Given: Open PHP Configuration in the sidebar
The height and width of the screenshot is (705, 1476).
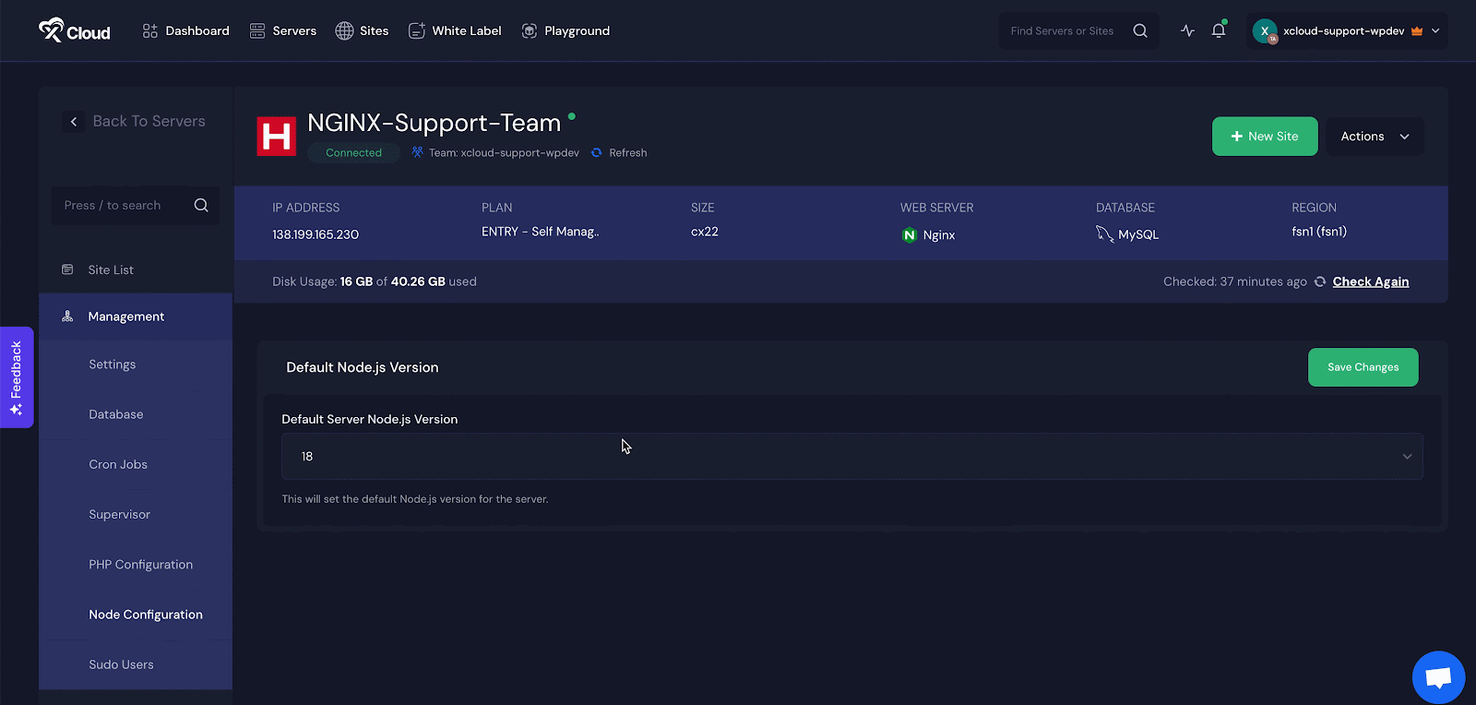Looking at the screenshot, I should coord(140,565).
